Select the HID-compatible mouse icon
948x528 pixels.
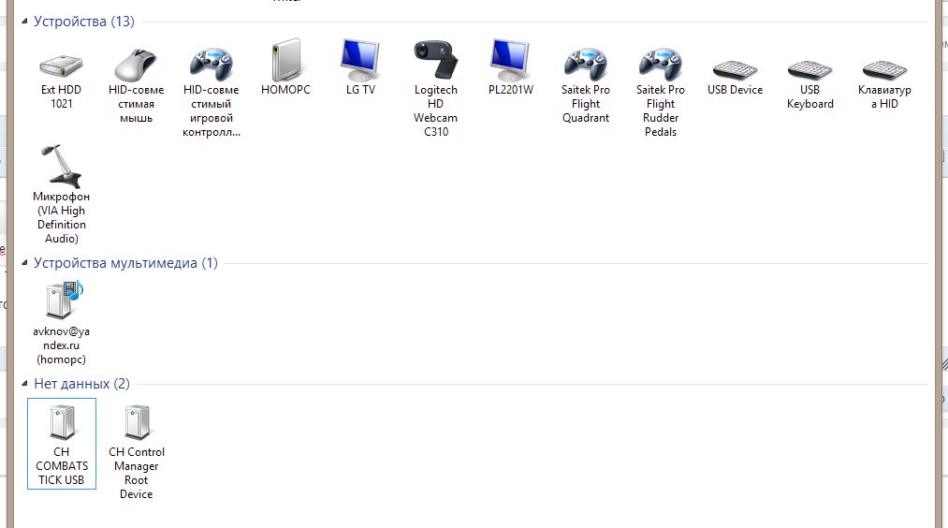point(136,65)
